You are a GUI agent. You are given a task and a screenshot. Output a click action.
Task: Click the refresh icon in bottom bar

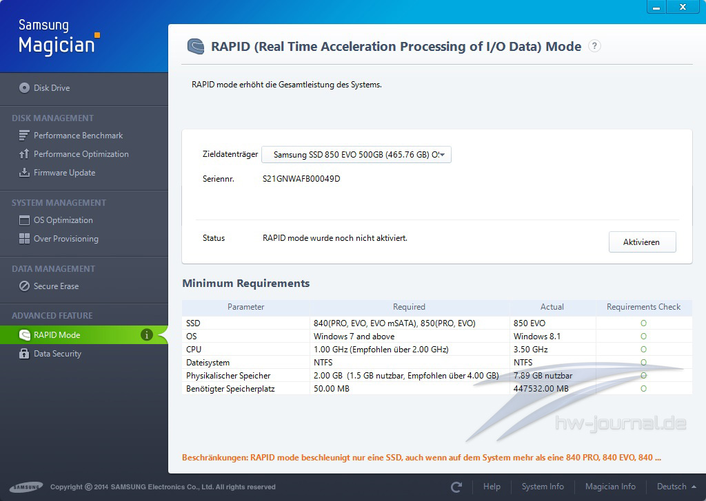point(456,487)
